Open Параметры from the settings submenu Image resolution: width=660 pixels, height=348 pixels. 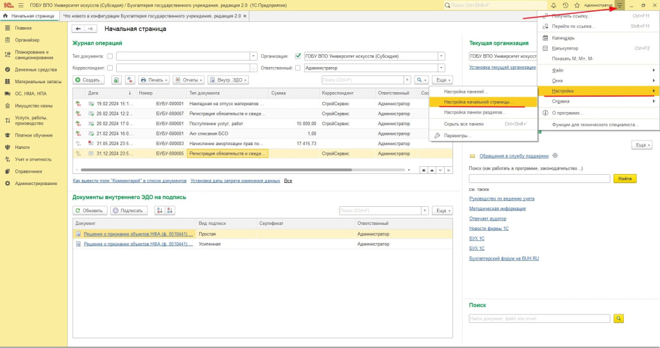(x=483, y=136)
